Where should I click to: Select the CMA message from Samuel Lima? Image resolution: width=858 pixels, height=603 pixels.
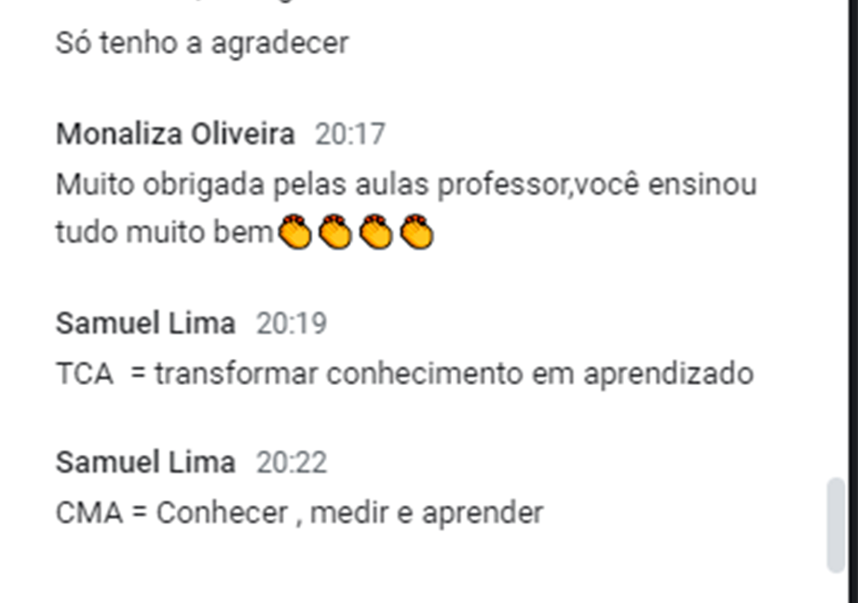coord(300,514)
